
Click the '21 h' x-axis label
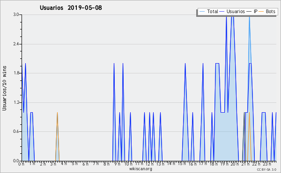245,164
